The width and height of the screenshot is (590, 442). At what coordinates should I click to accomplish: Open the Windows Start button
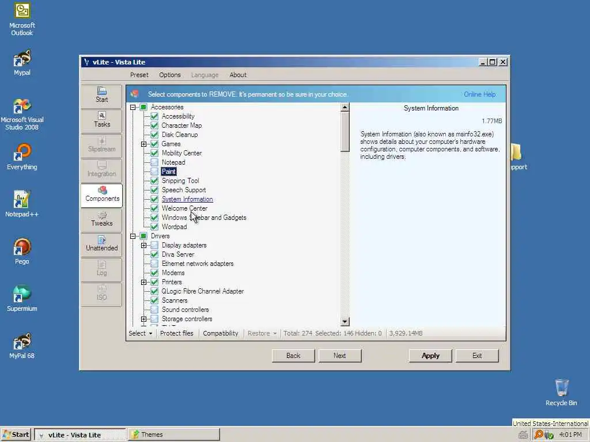point(16,435)
